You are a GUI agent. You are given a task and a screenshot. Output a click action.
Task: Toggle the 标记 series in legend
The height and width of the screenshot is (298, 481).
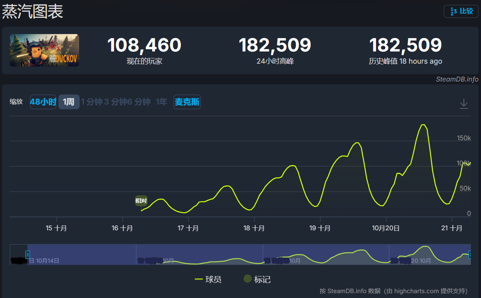[257, 279]
